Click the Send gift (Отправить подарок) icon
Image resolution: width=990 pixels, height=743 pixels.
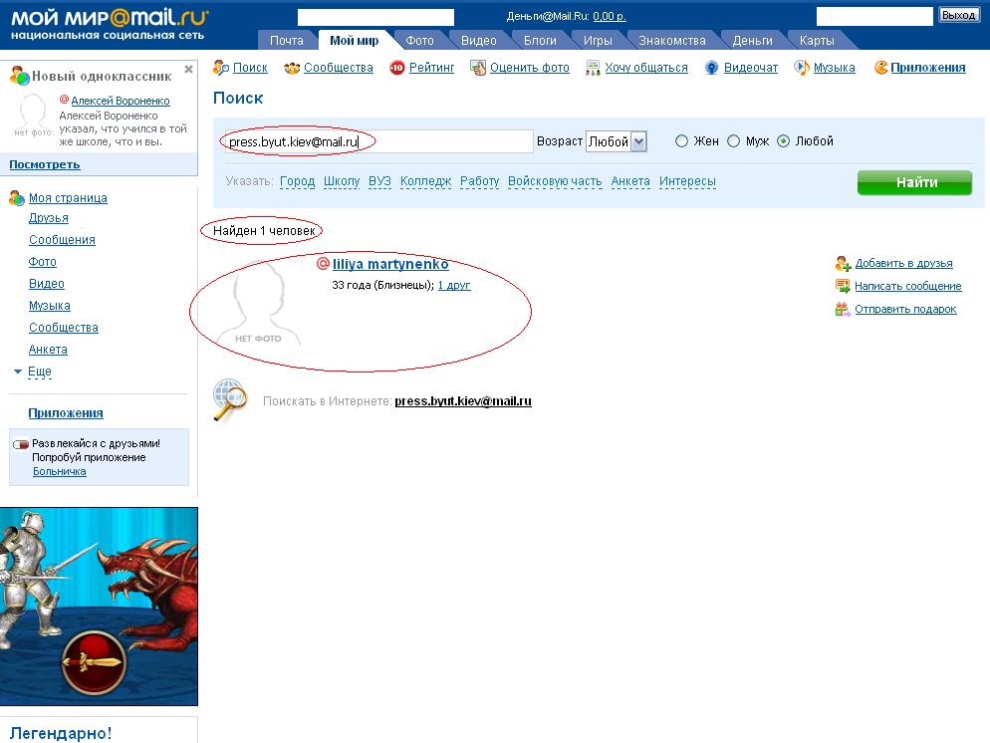point(843,309)
